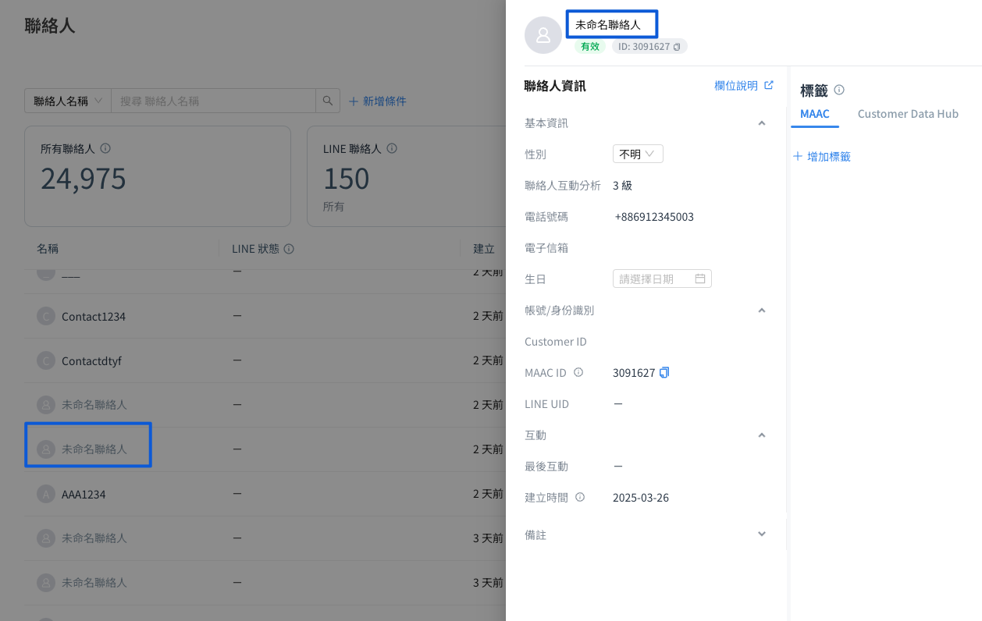Expand the 備註 section
The height and width of the screenshot is (621, 982).
[762, 534]
